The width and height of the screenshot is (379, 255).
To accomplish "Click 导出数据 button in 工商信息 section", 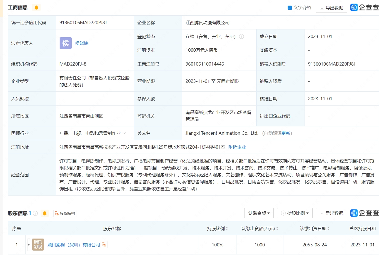I will (331, 8).
